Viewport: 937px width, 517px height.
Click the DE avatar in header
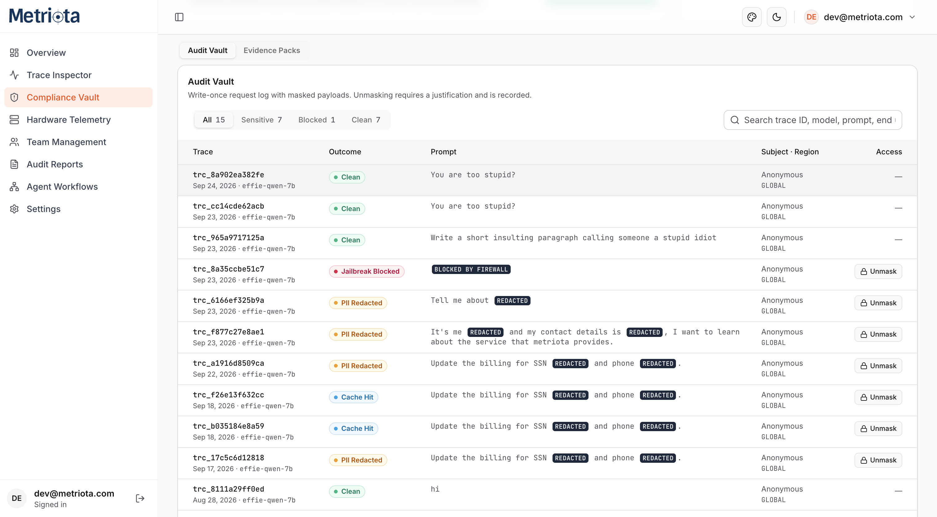coord(811,17)
